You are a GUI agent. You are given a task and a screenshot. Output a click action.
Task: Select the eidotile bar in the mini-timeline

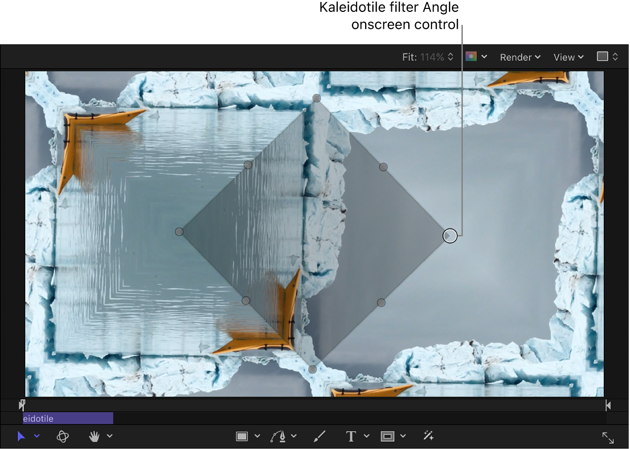(x=67, y=419)
